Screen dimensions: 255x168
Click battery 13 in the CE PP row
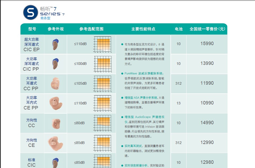click(179, 103)
